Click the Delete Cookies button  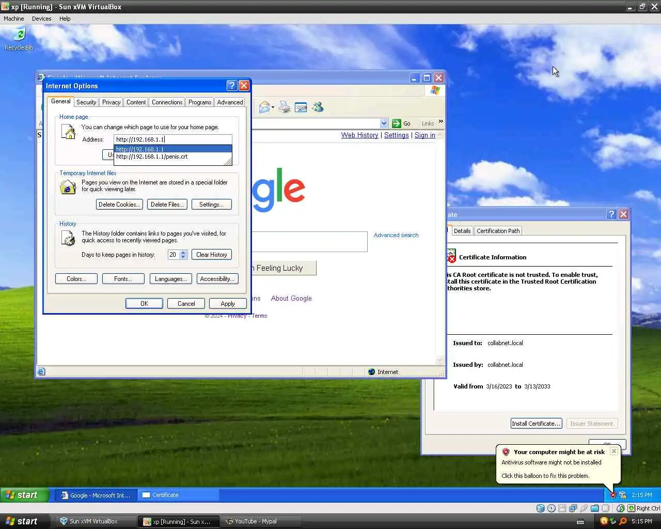click(119, 205)
